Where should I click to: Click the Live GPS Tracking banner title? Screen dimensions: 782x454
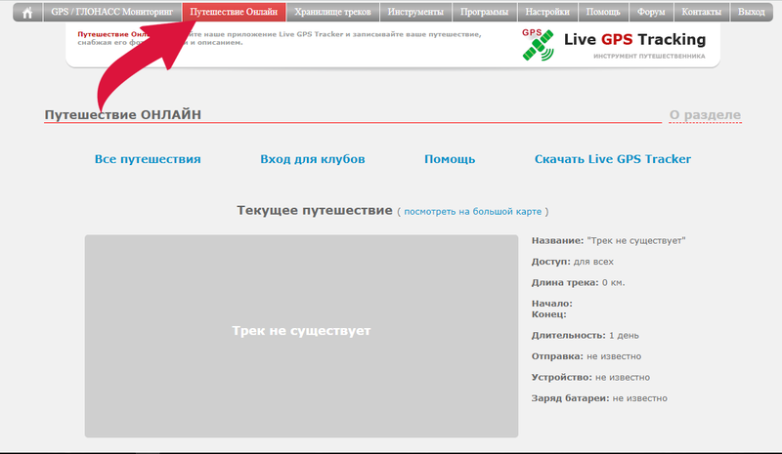click(x=634, y=40)
